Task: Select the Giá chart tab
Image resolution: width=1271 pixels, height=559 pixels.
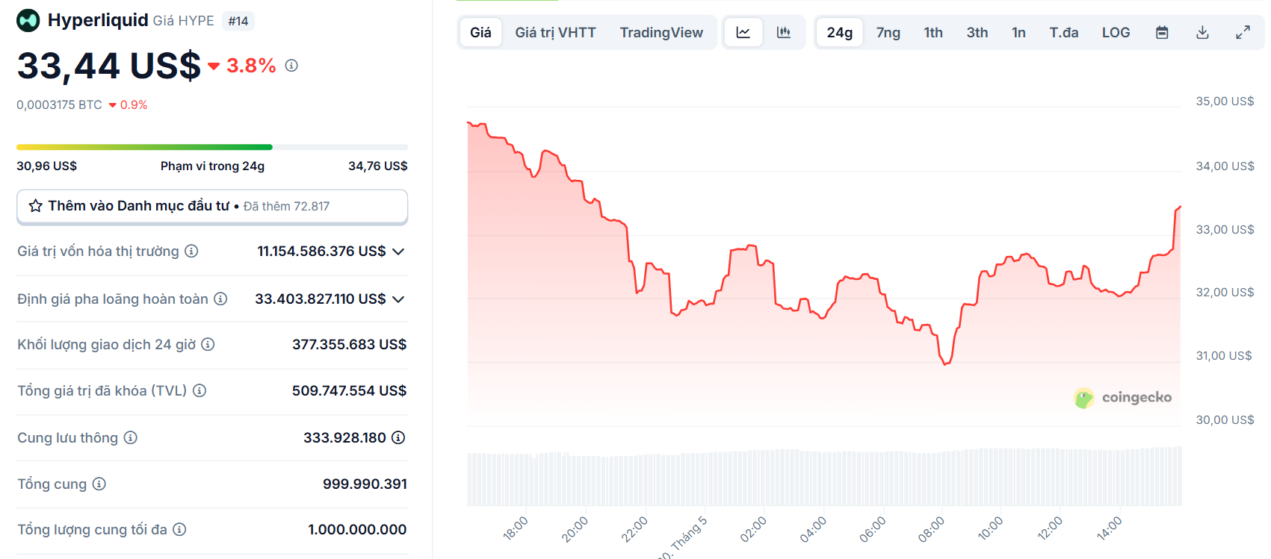Action: (x=480, y=32)
